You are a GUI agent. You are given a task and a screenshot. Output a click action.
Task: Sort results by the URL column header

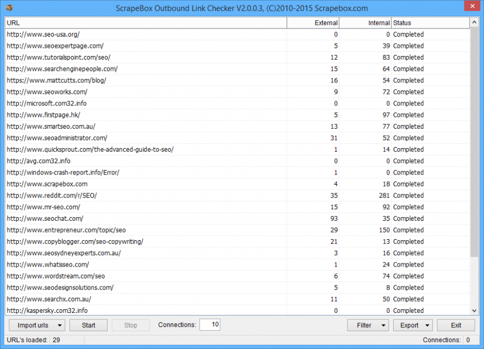tap(145, 23)
